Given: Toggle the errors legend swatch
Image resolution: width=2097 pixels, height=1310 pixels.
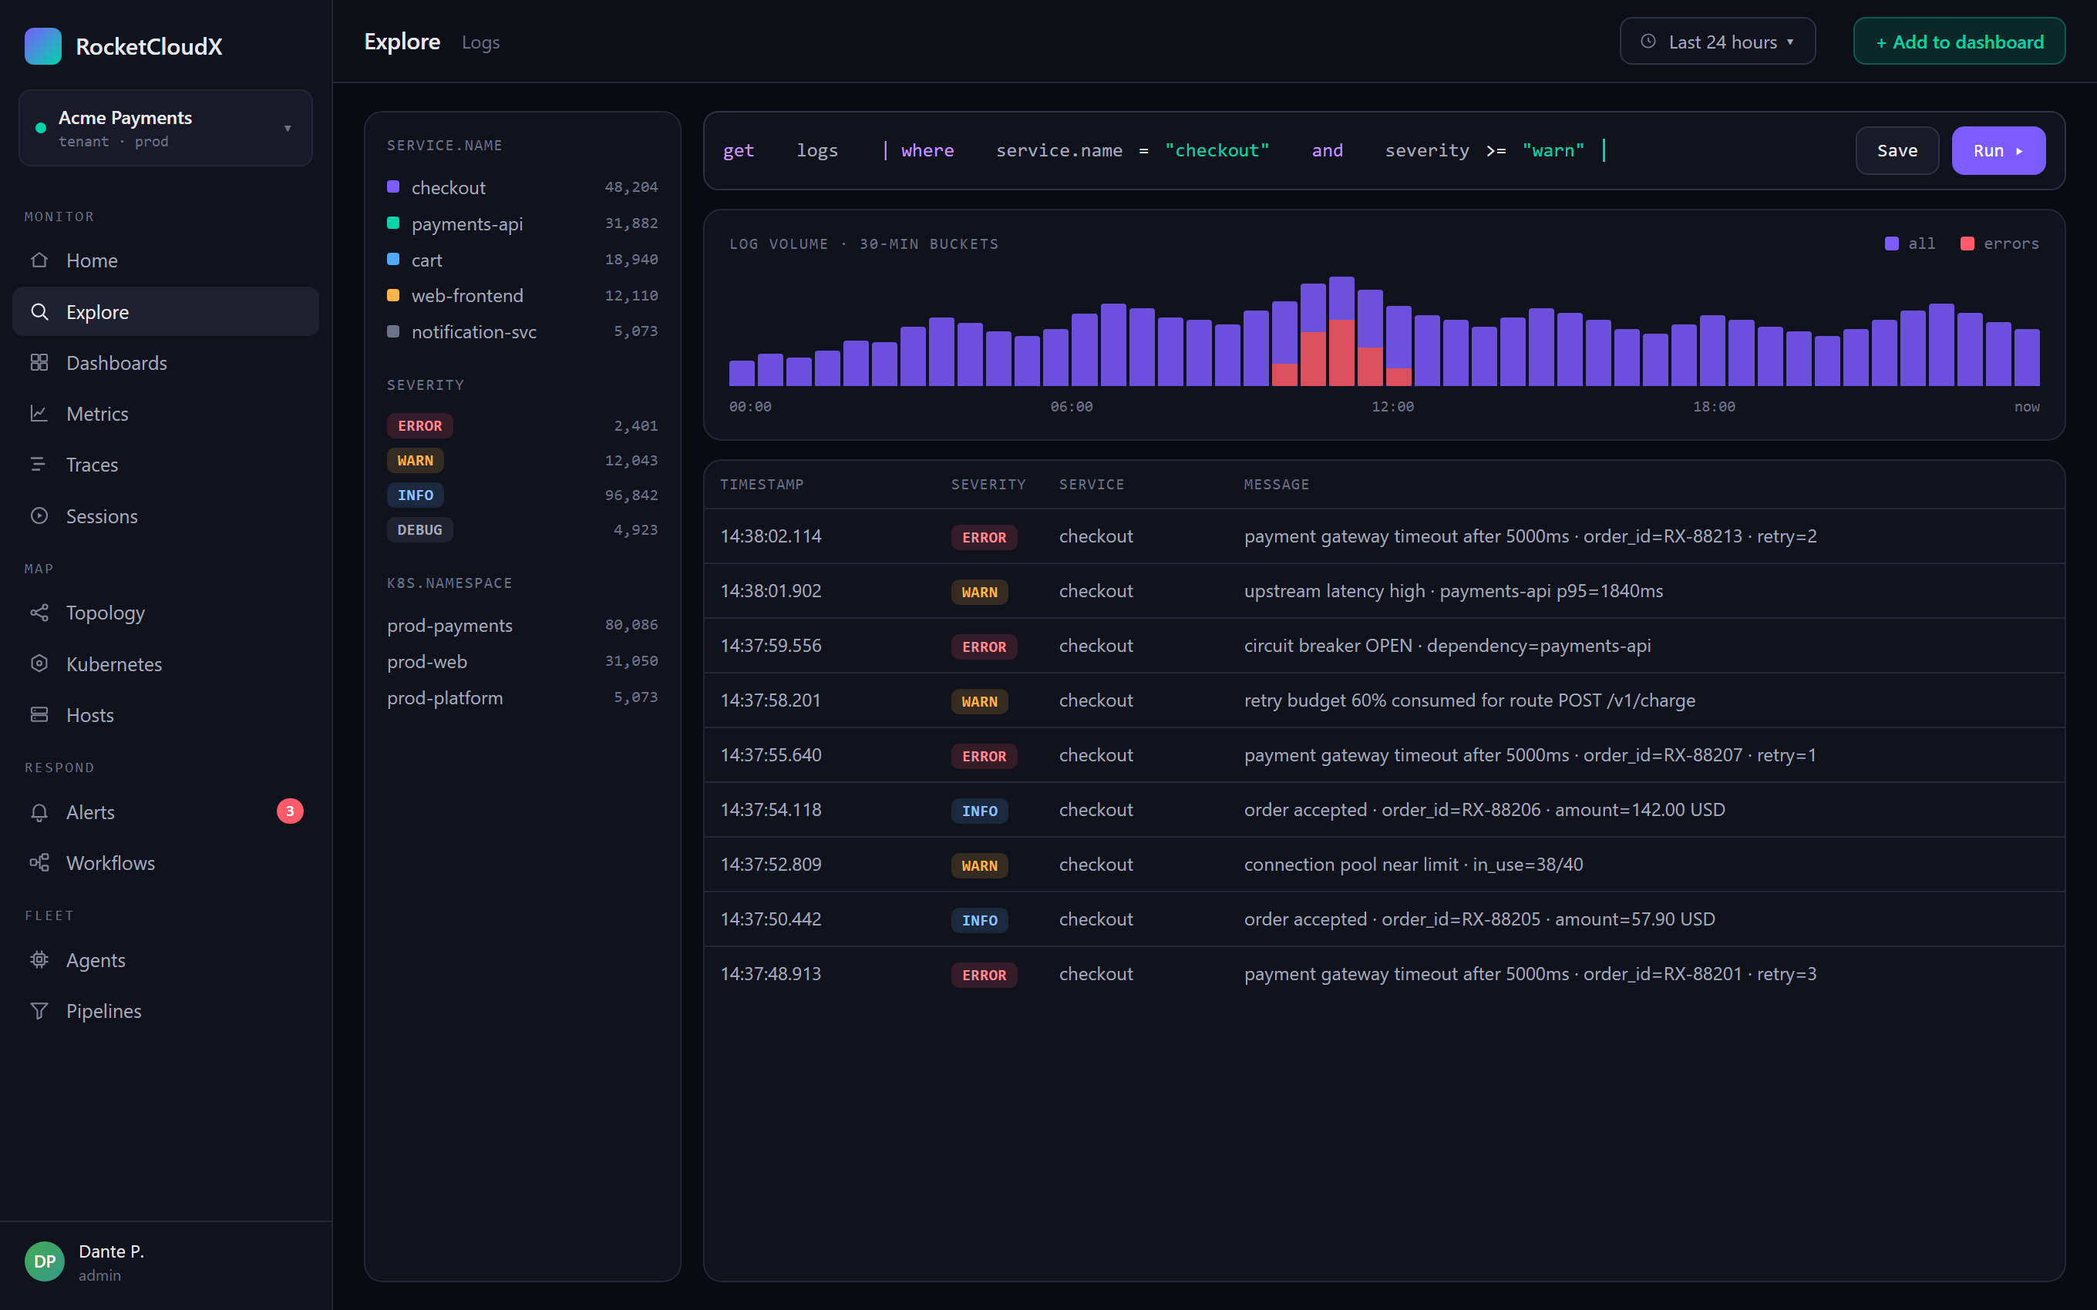Looking at the screenshot, I should click(x=1967, y=244).
